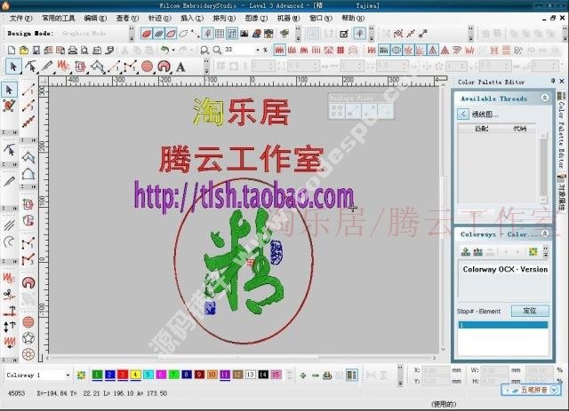Open the 编辑 menu

[x=95, y=18]
